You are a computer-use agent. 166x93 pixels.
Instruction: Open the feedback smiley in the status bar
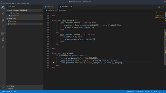click(x=160, y=92)
